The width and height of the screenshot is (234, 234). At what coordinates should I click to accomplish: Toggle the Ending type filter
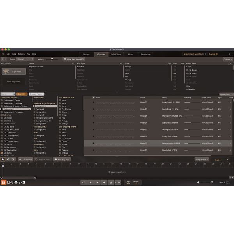tap(128, 80)
